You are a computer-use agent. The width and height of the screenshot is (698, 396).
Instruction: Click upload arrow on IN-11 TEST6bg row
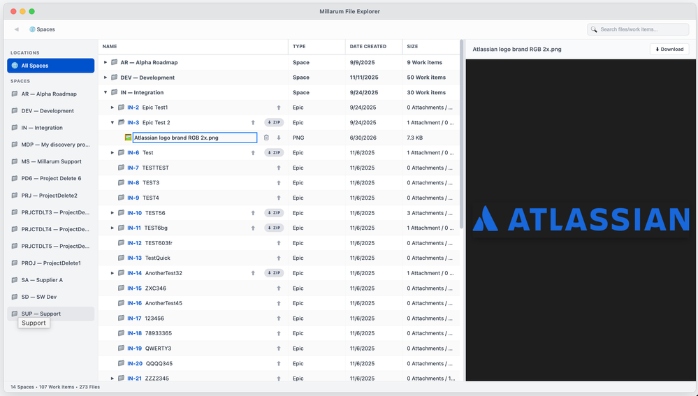pyautogui.click(x=253, y=228)
